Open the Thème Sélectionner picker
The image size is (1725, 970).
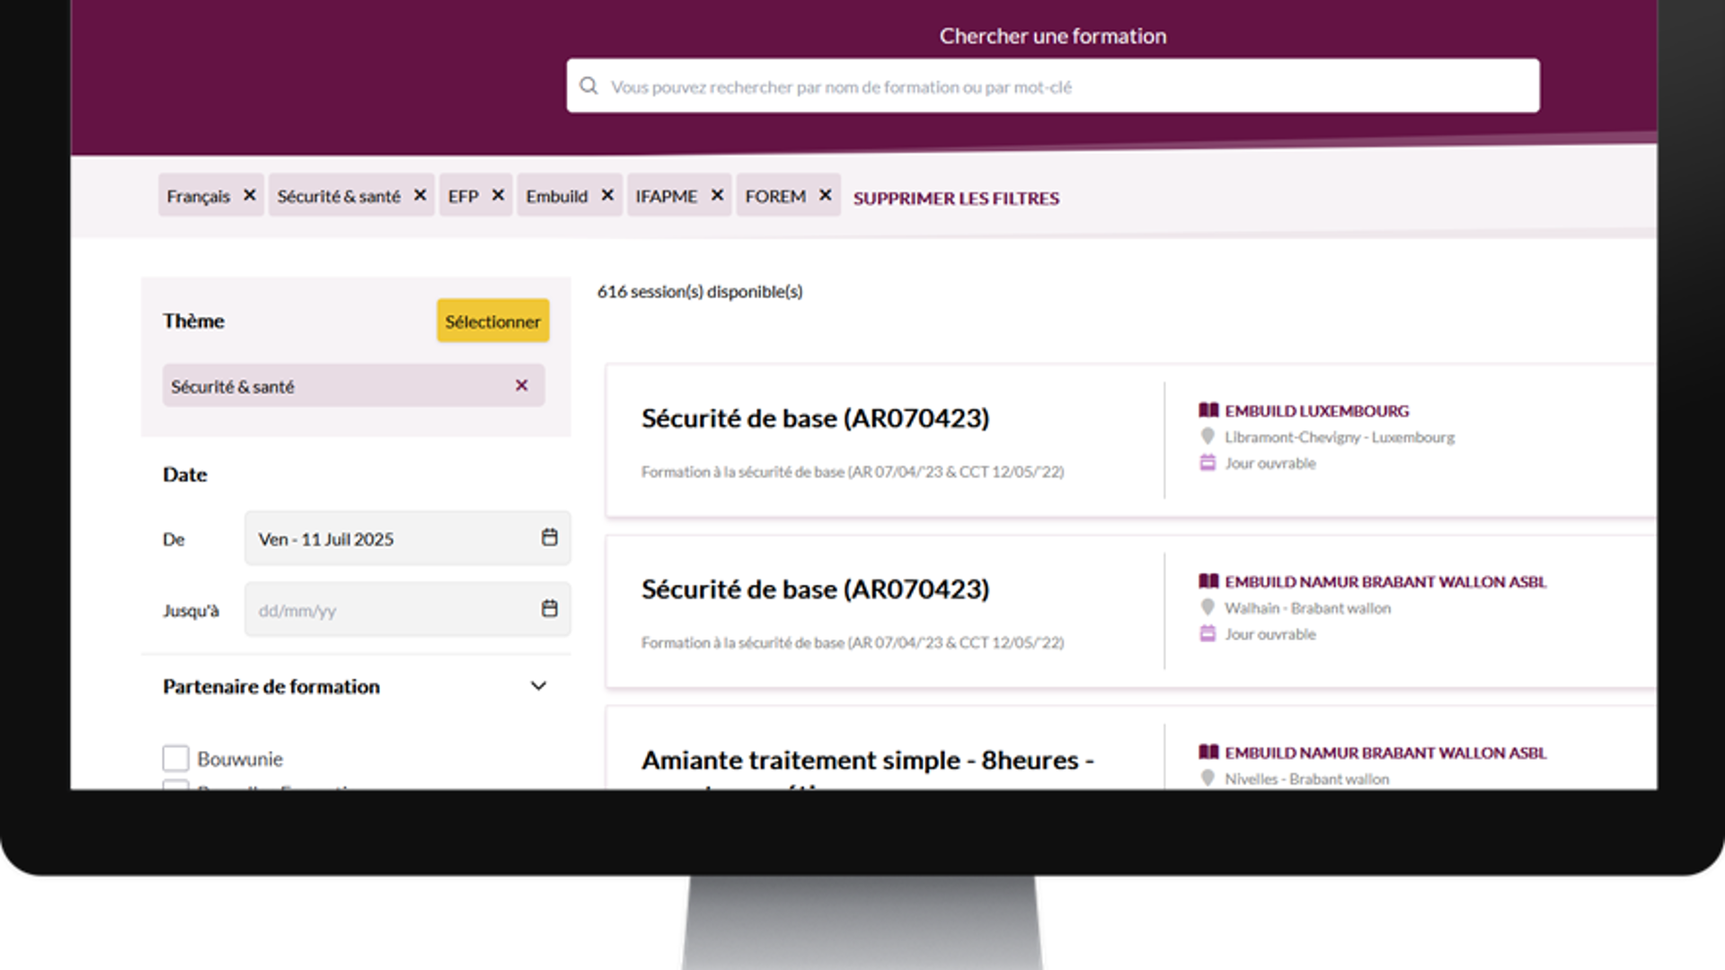[x=492, y=321]
